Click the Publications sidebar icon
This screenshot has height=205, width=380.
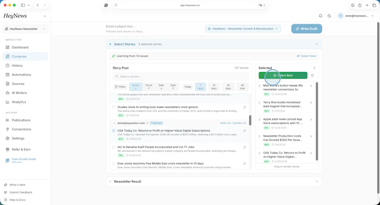[x=8, y=120]
